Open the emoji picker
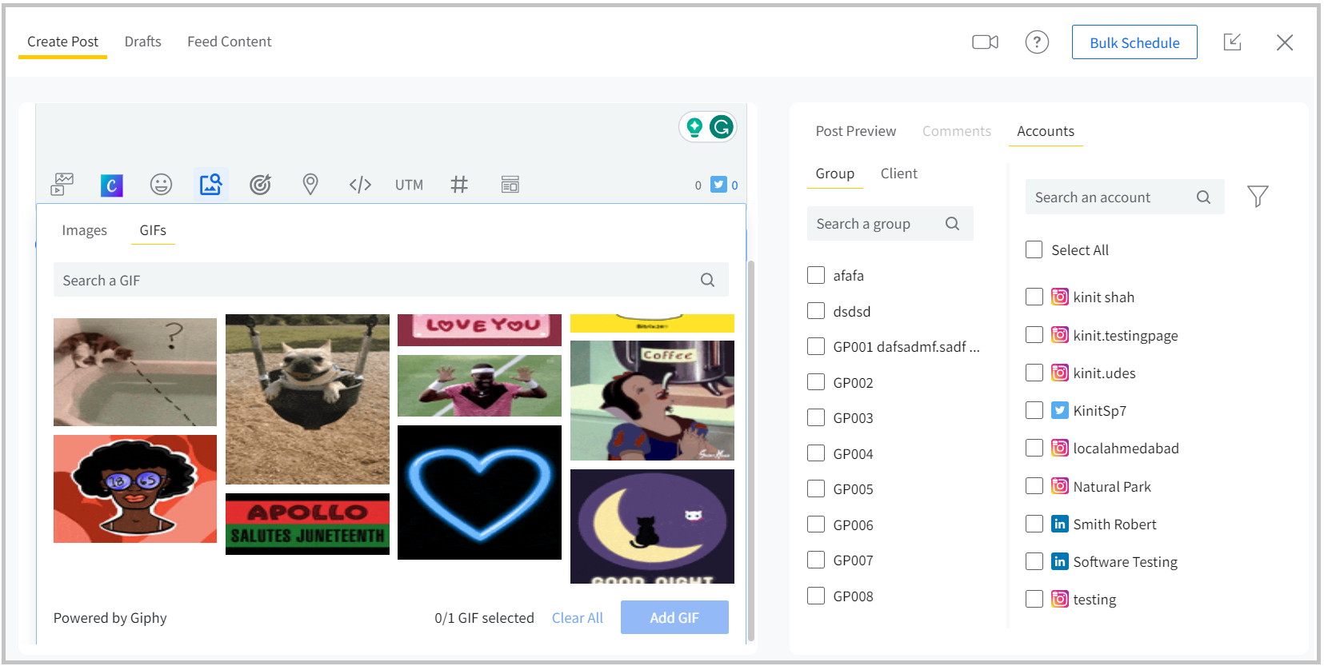 161,185
